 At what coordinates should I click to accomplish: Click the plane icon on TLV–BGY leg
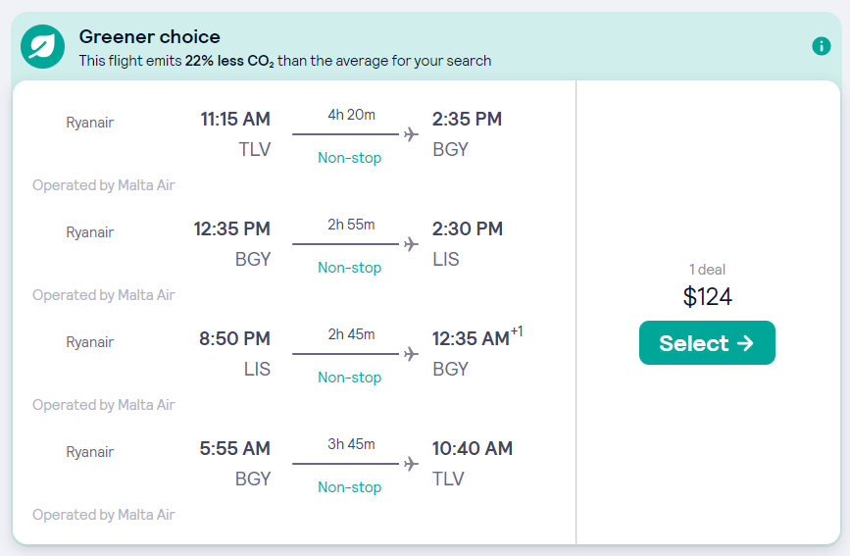pyautogui.click(x=411, y=134)
